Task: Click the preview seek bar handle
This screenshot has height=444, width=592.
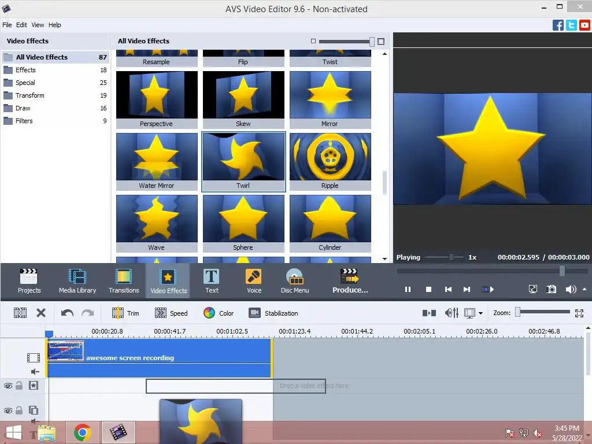Action: click(562, 271)
